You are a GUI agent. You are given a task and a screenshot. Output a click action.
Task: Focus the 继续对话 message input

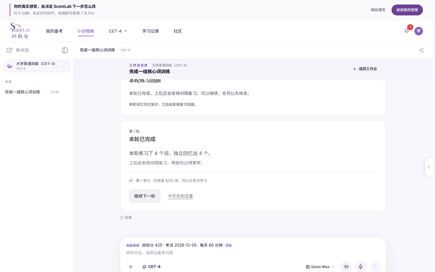(253, 253)
